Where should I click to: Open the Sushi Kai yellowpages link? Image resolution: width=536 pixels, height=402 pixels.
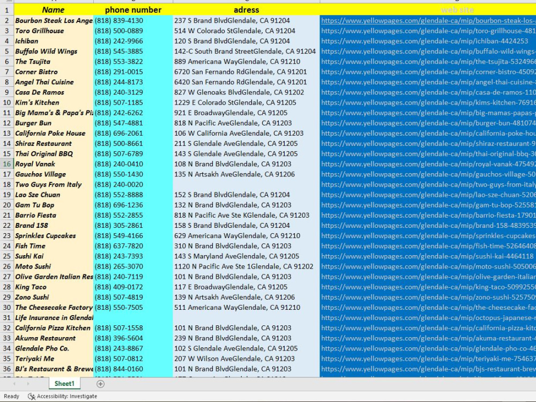(x=428, y=256)
